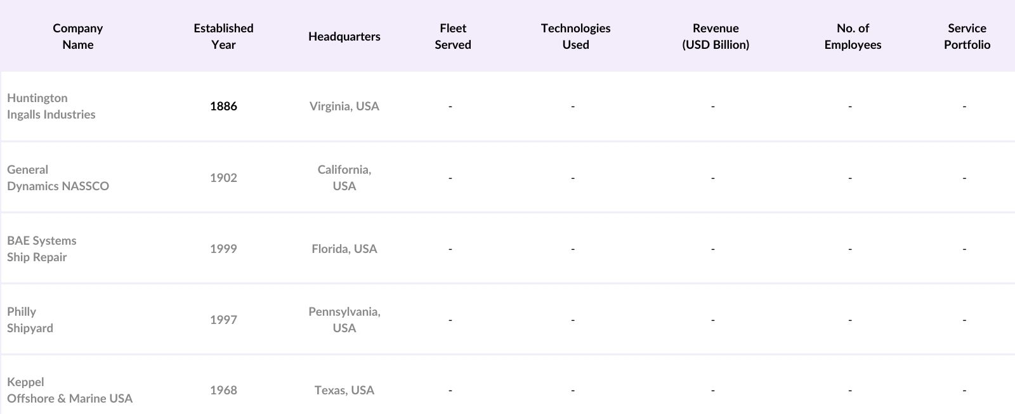The width and height of the screenshot is (1015, 414).
Task: Open Huntington Ingalls Industries company row
Action: pyautogui.click(x=51, y=106)
